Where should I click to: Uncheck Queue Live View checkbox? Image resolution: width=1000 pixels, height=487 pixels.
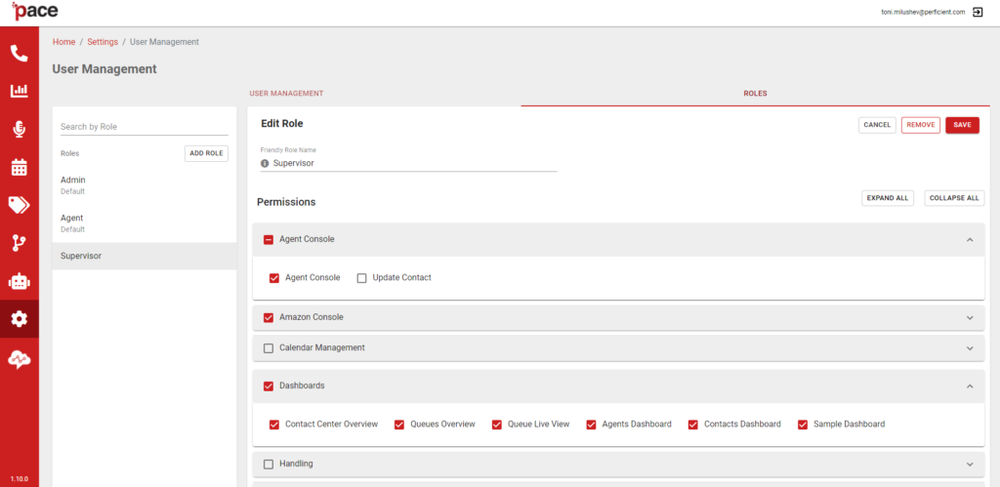coord(497,425)
